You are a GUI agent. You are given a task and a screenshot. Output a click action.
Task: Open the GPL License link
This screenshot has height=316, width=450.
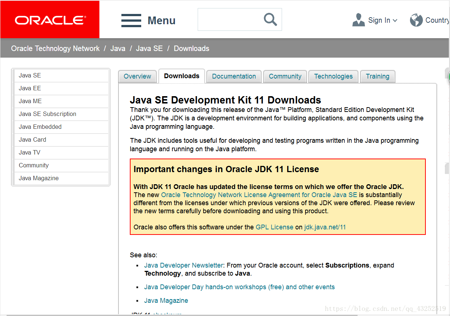[274, 227]
